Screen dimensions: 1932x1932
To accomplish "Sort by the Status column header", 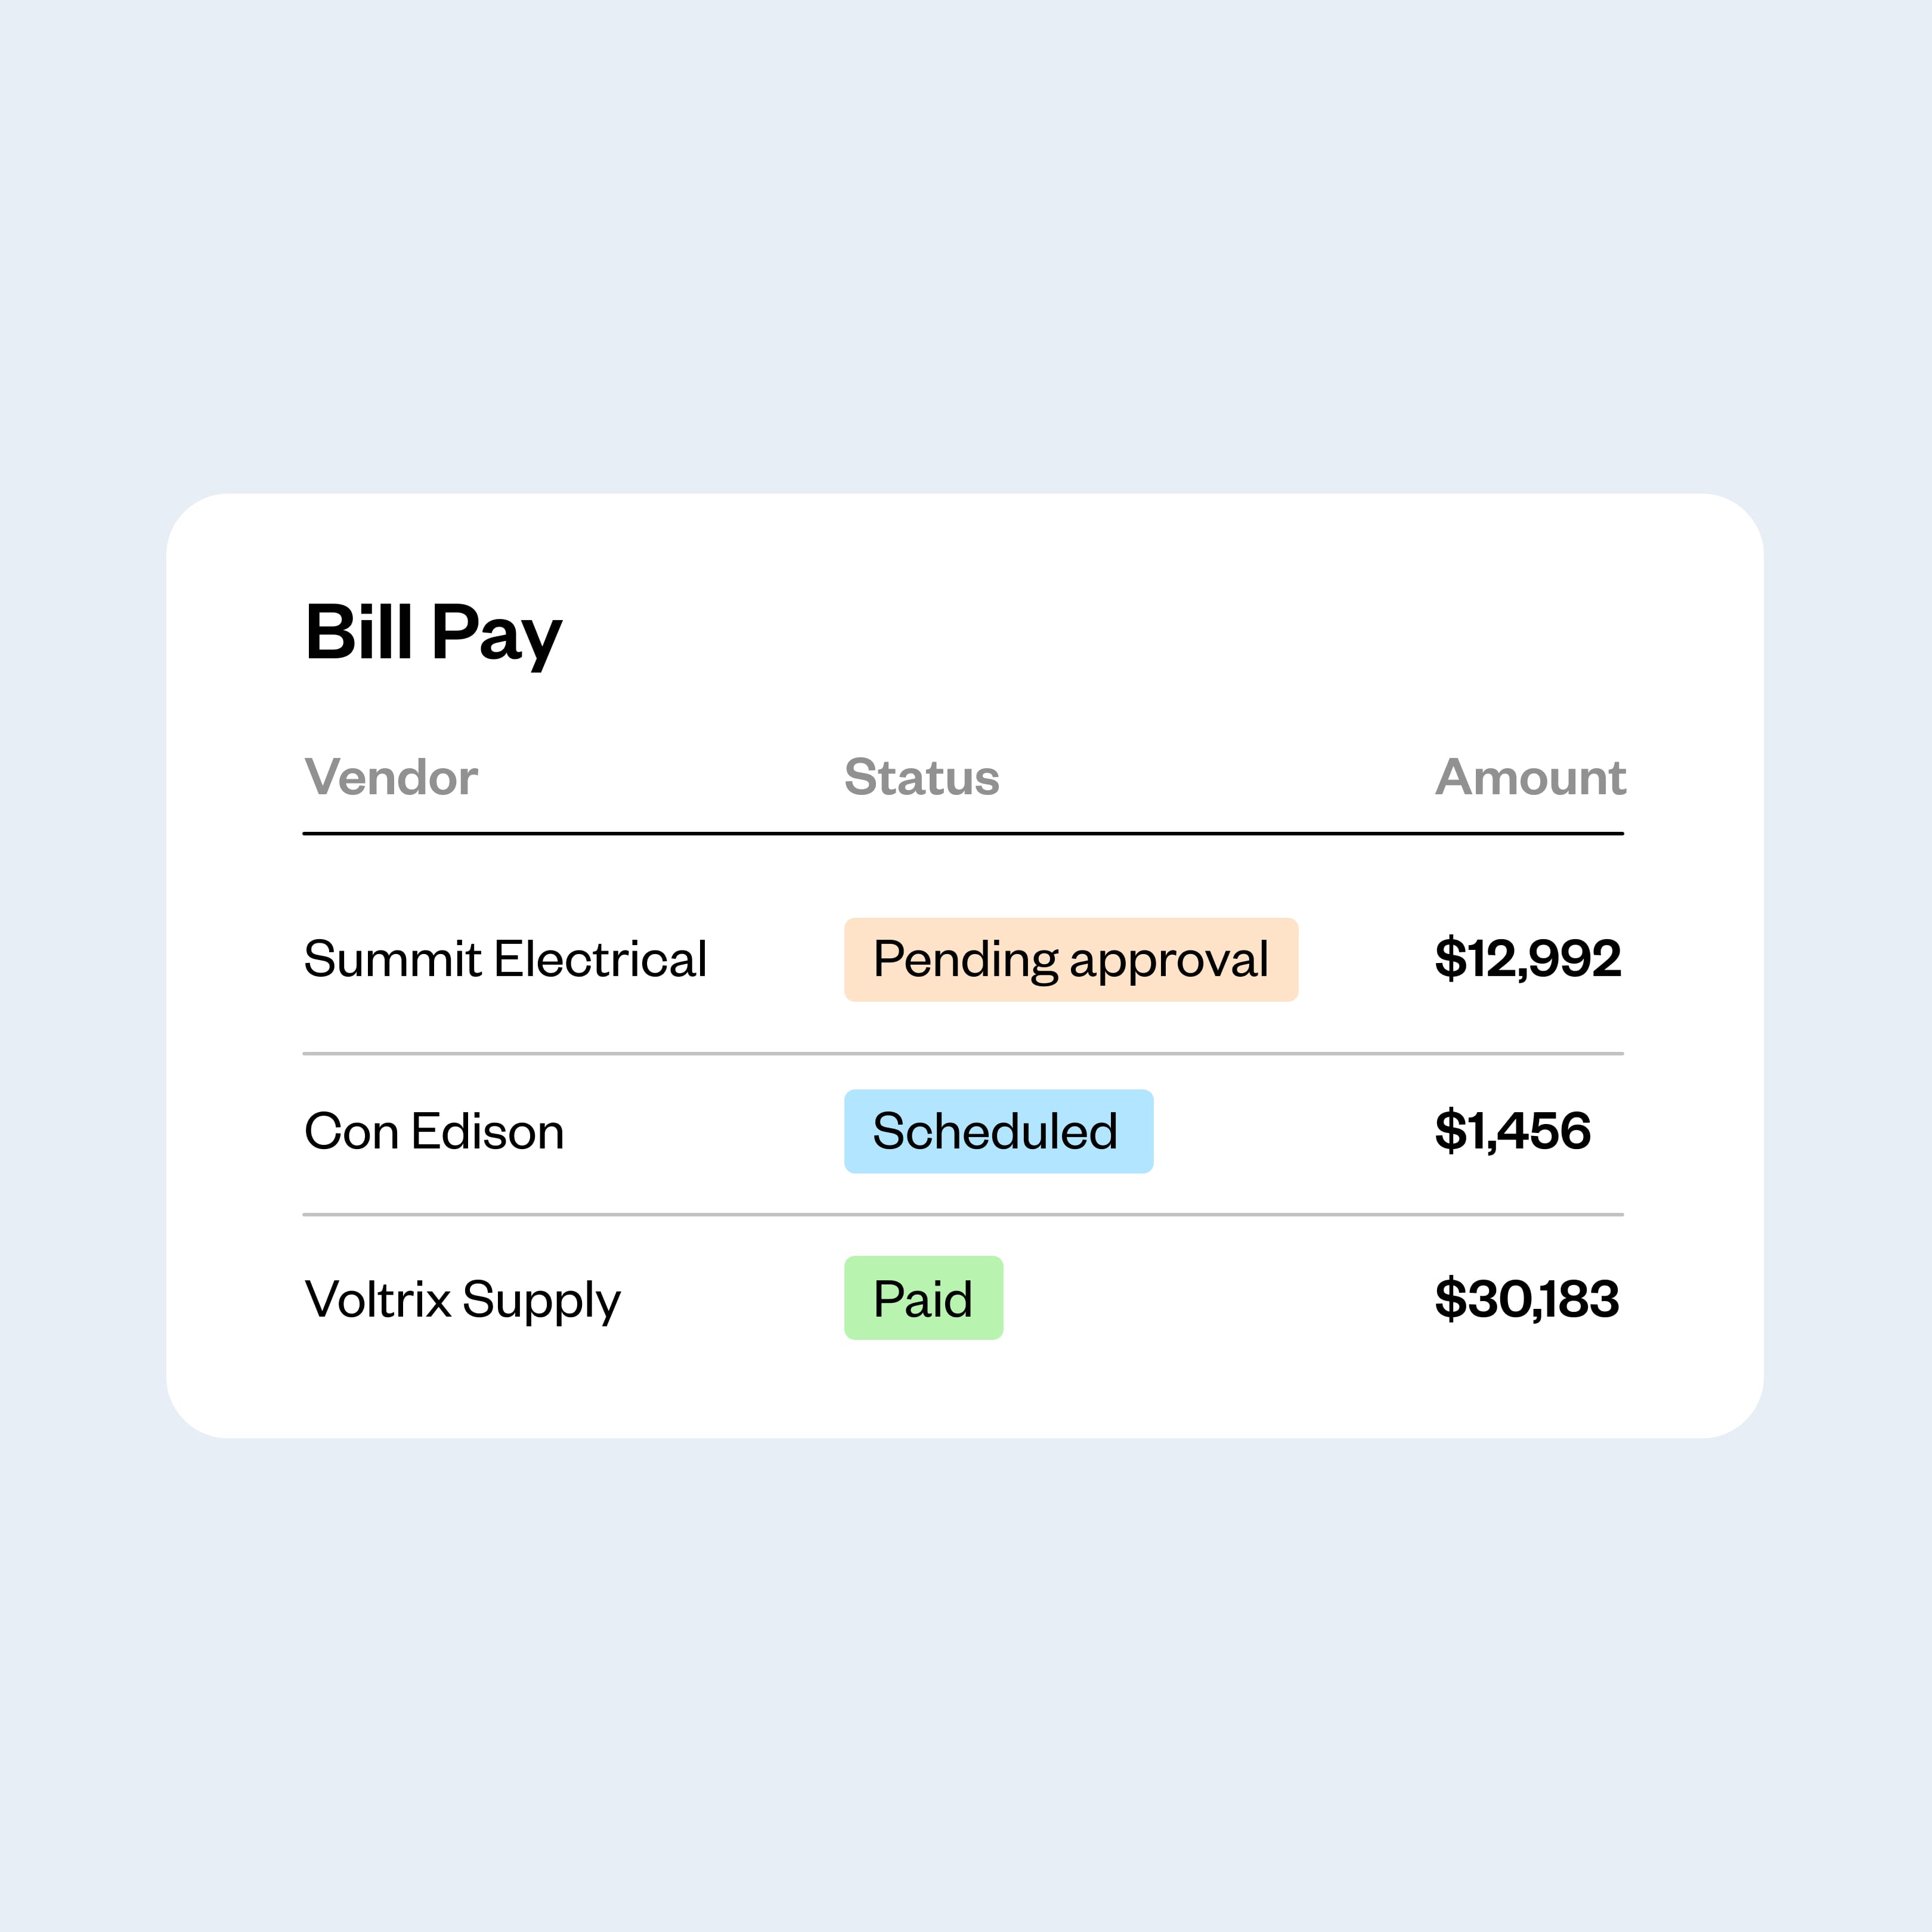I will (921, 777).
